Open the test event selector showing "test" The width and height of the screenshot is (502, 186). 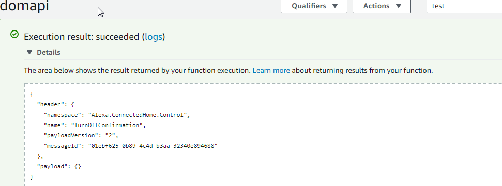pyautogui.click(x=464, y=6)
